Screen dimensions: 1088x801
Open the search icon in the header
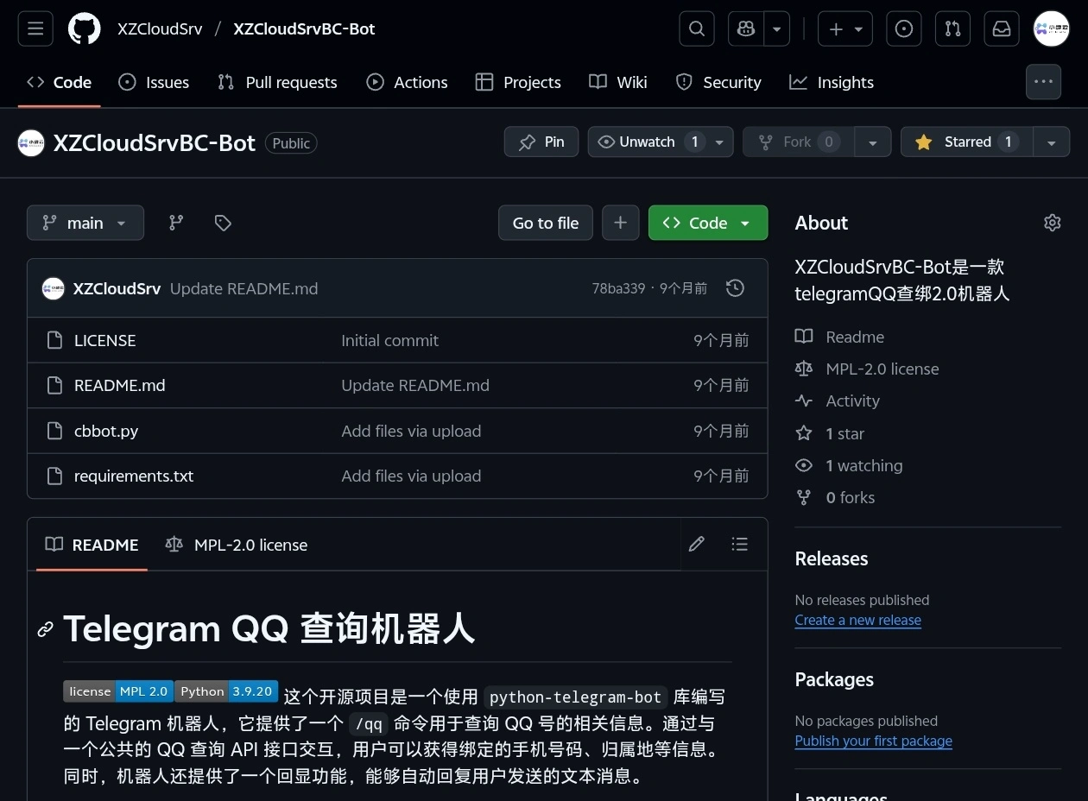point(696,28)
